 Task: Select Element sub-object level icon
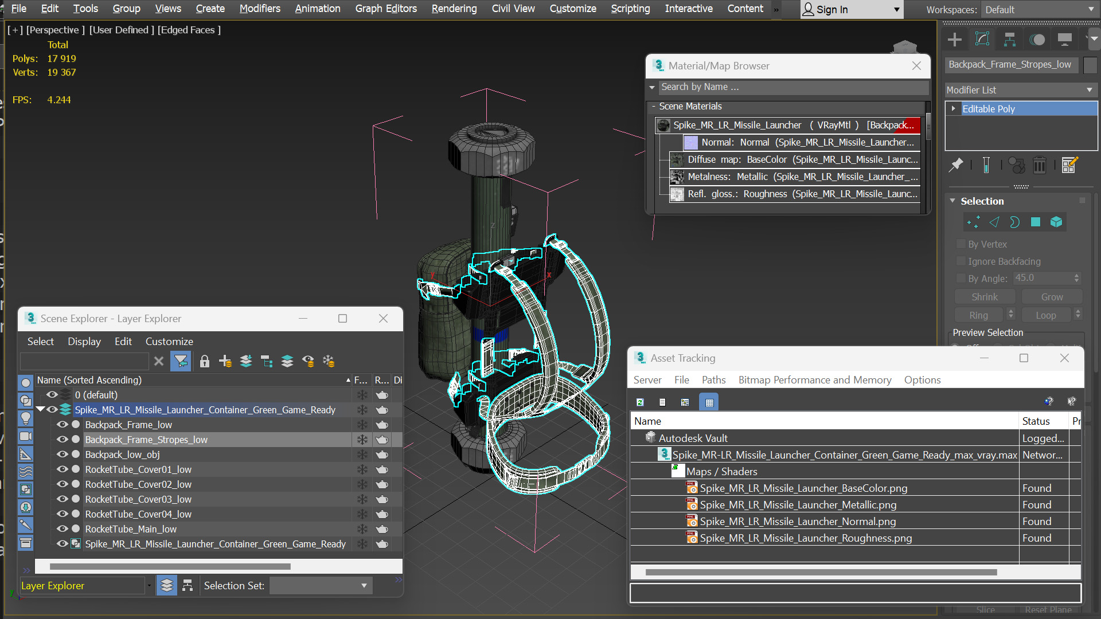[x=1056, y=222]
